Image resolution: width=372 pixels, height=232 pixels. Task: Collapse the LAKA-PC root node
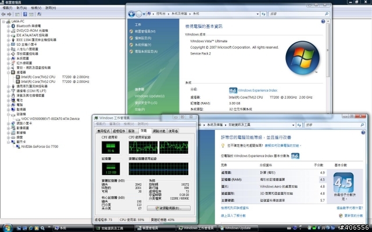pyautogui.click(x=3, y=21)
